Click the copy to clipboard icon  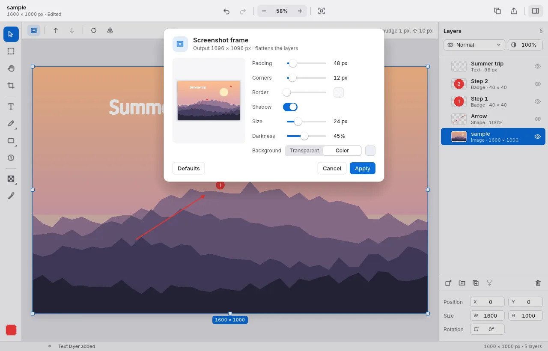(497, 11)
